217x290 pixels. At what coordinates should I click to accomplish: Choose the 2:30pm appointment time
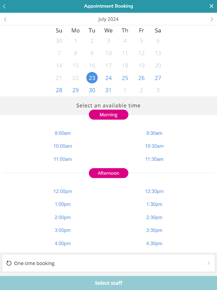[154, 217]
